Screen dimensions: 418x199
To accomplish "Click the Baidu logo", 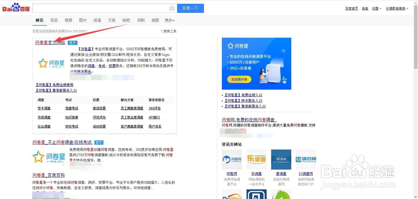I will (16, 8).
